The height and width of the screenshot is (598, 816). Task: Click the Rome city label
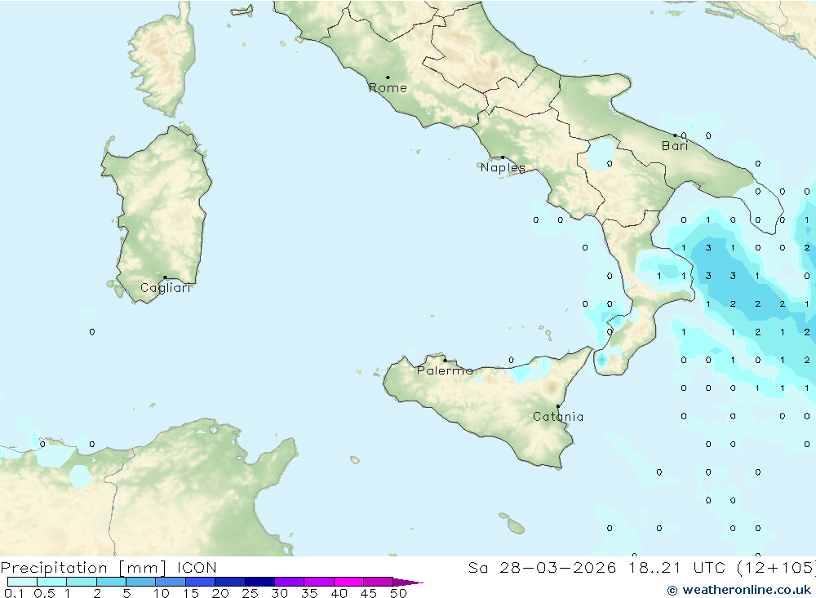pyautogui.click(x=388, y=88)
